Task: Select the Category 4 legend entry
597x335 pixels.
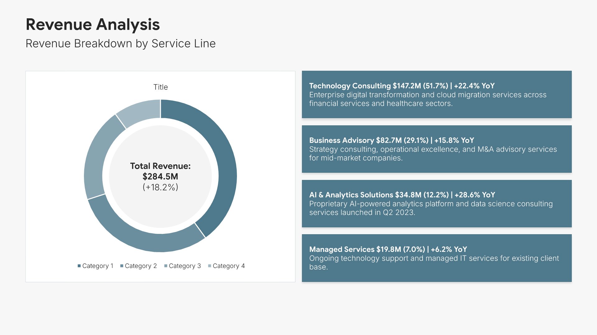Action: coord(229,266)
